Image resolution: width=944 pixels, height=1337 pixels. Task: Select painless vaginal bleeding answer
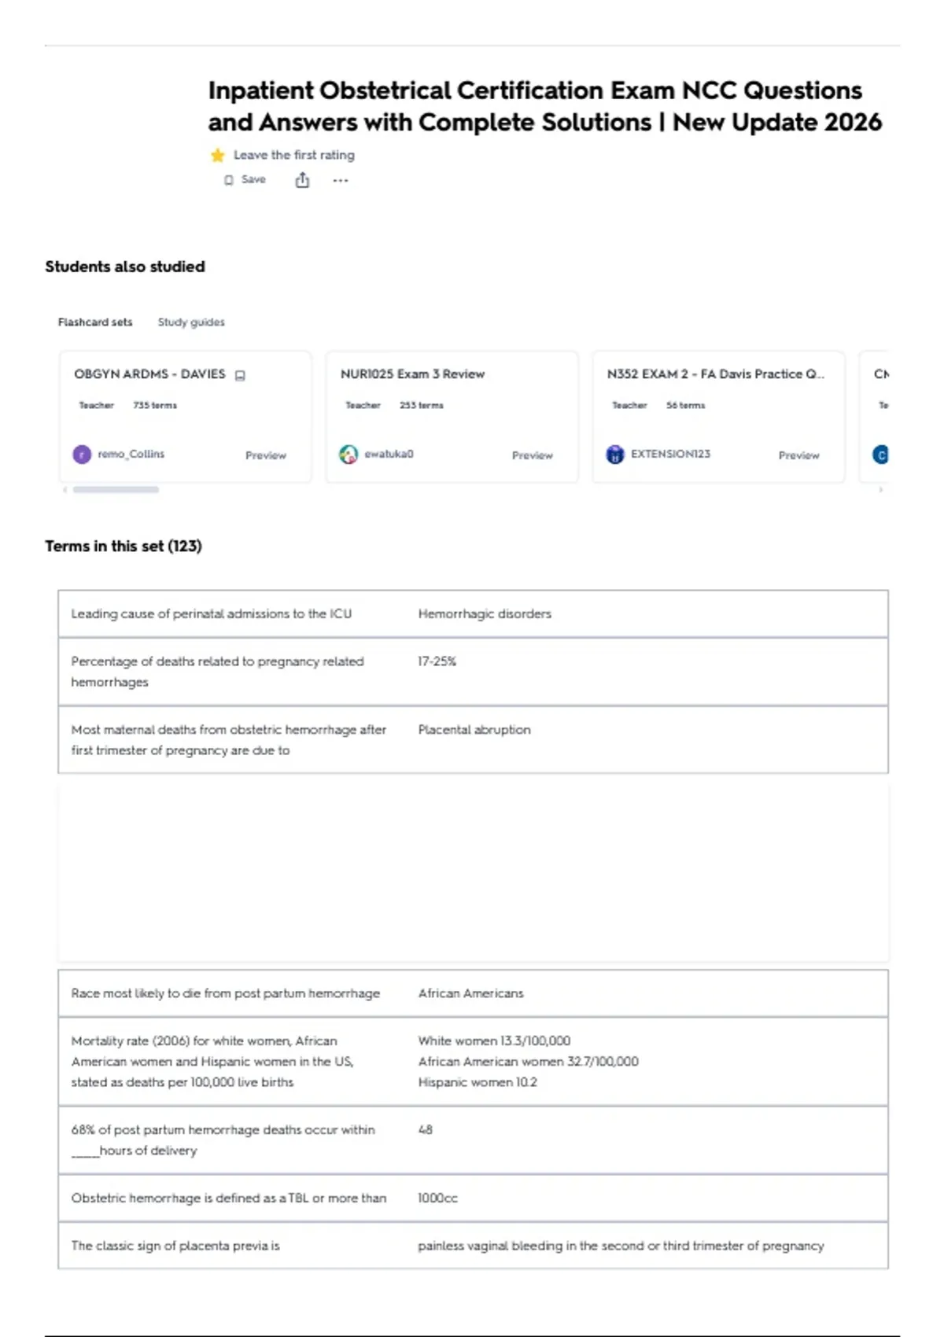[621, 1246]
